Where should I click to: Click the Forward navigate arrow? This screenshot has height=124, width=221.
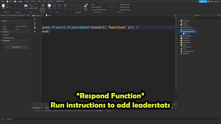(x=20, y=6)
